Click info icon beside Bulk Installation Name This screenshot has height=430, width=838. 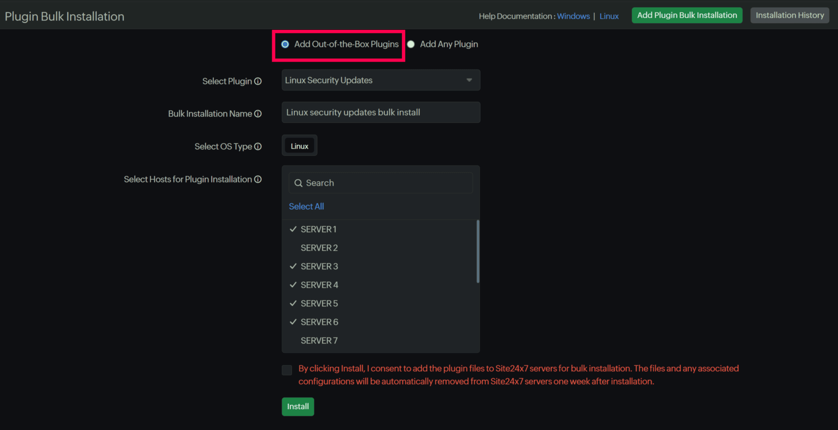tap(258, 114)
